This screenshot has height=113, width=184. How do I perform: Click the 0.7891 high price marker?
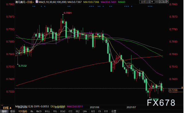tap(68, 13)
